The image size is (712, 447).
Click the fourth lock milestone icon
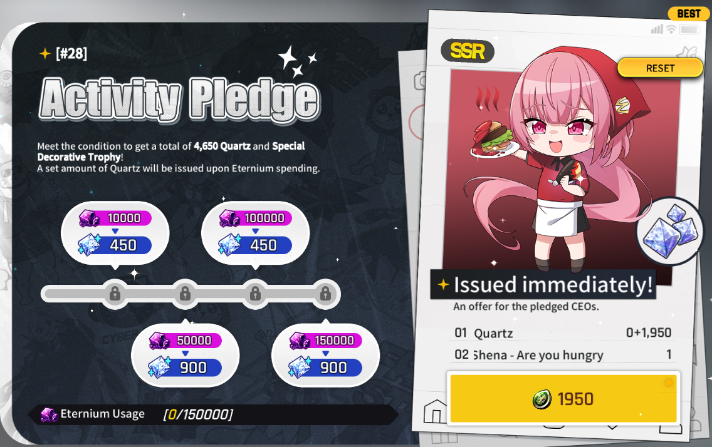click(x=325, y=294)
